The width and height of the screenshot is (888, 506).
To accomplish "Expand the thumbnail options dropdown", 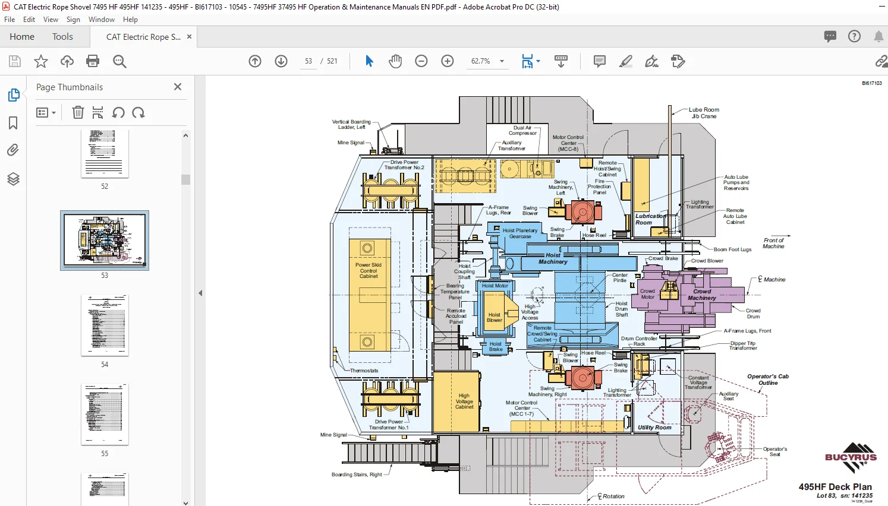I will coord(46,113).
